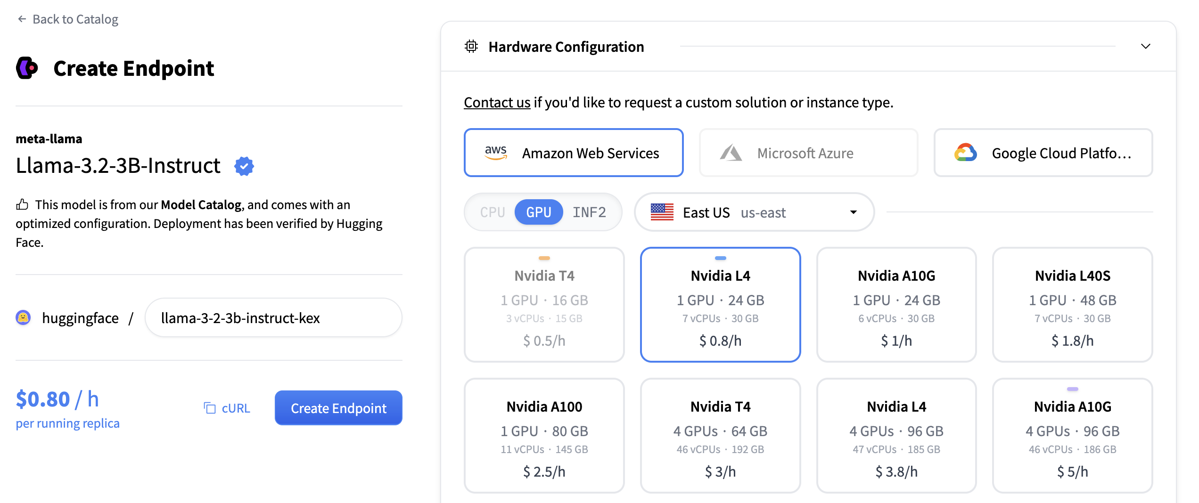
Task: Click the $ 5/h price on Nvidia A10G card
Action: click(1073, 471)
